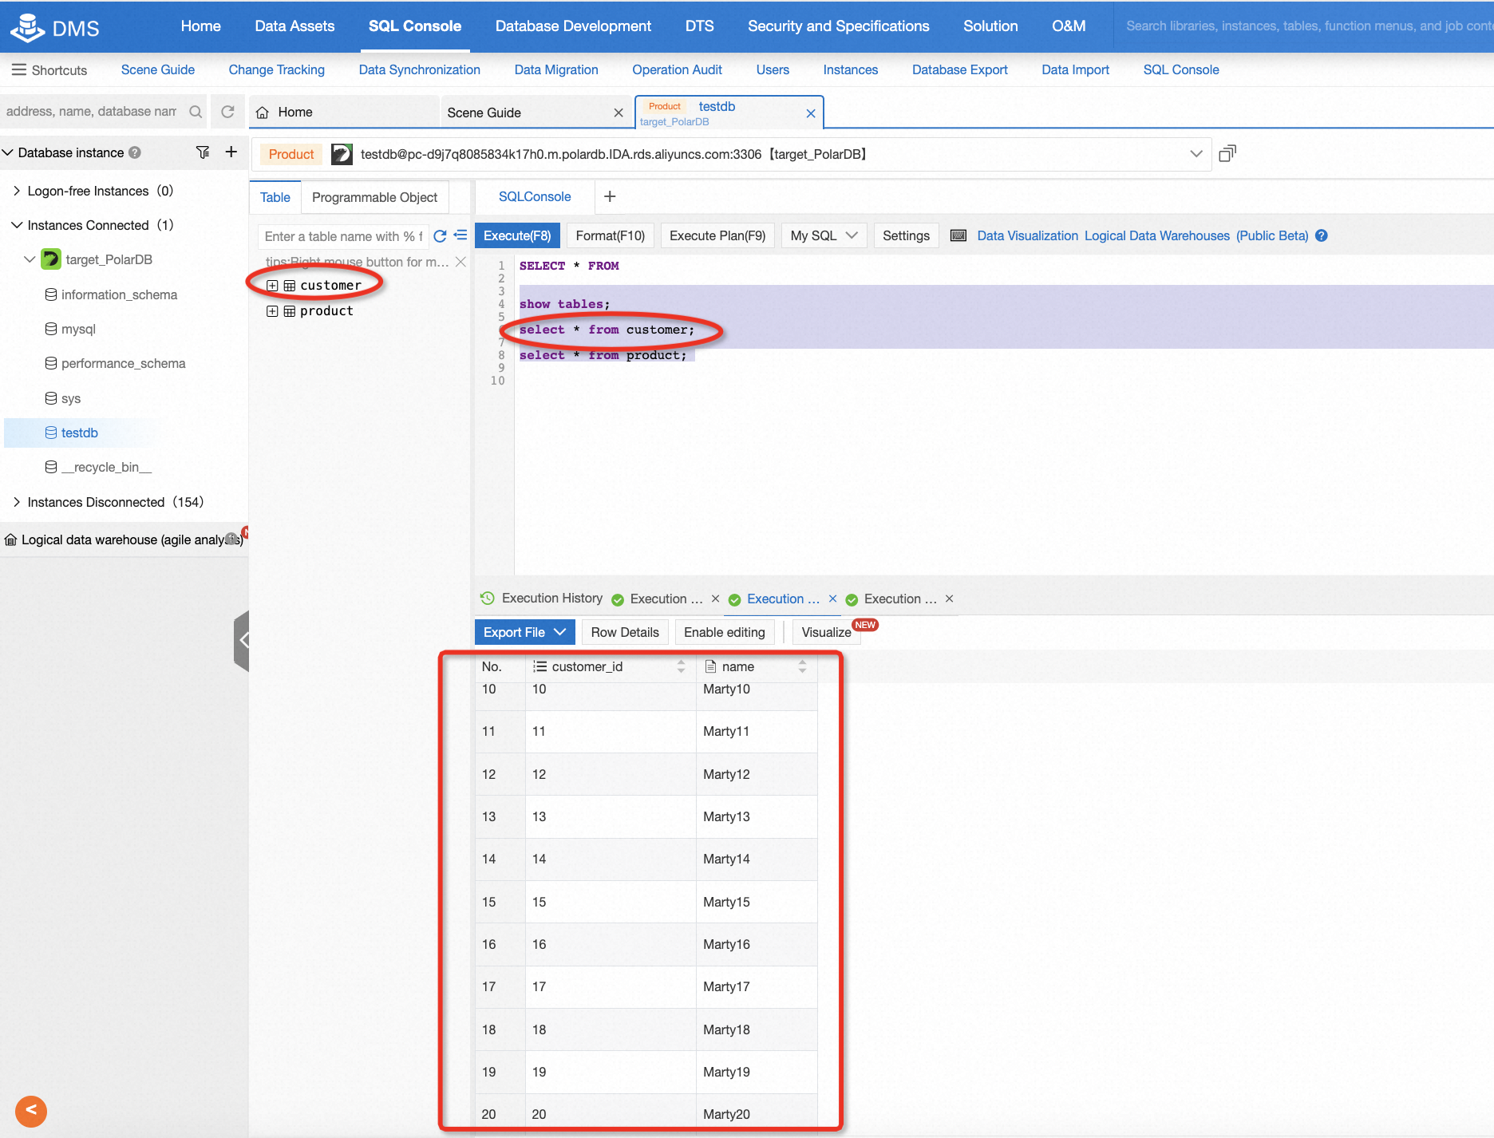
Task: Dismiss the right mouse button tip
Action: click(460, 262)
